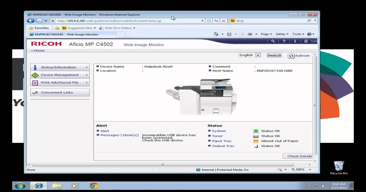The height and width of the screenshot is (192, 366).
Task: Open the address bar history dropdown arrow
Action: pos(203,21)
